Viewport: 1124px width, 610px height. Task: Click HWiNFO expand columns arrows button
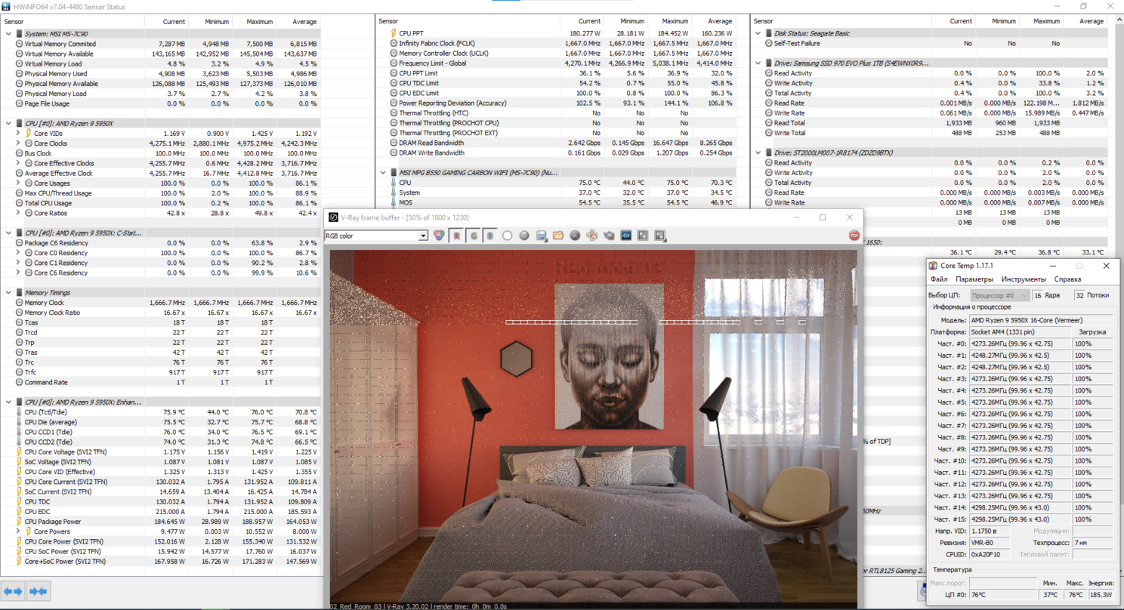click(14, 591)
